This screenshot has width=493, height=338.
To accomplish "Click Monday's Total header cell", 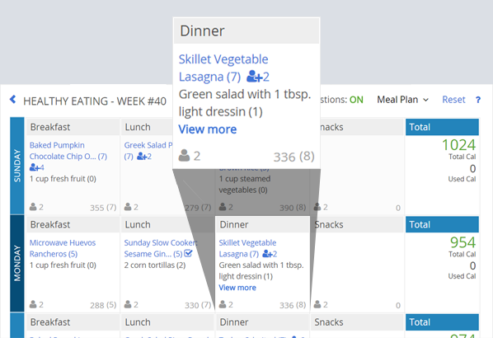I will pos(442,224).
